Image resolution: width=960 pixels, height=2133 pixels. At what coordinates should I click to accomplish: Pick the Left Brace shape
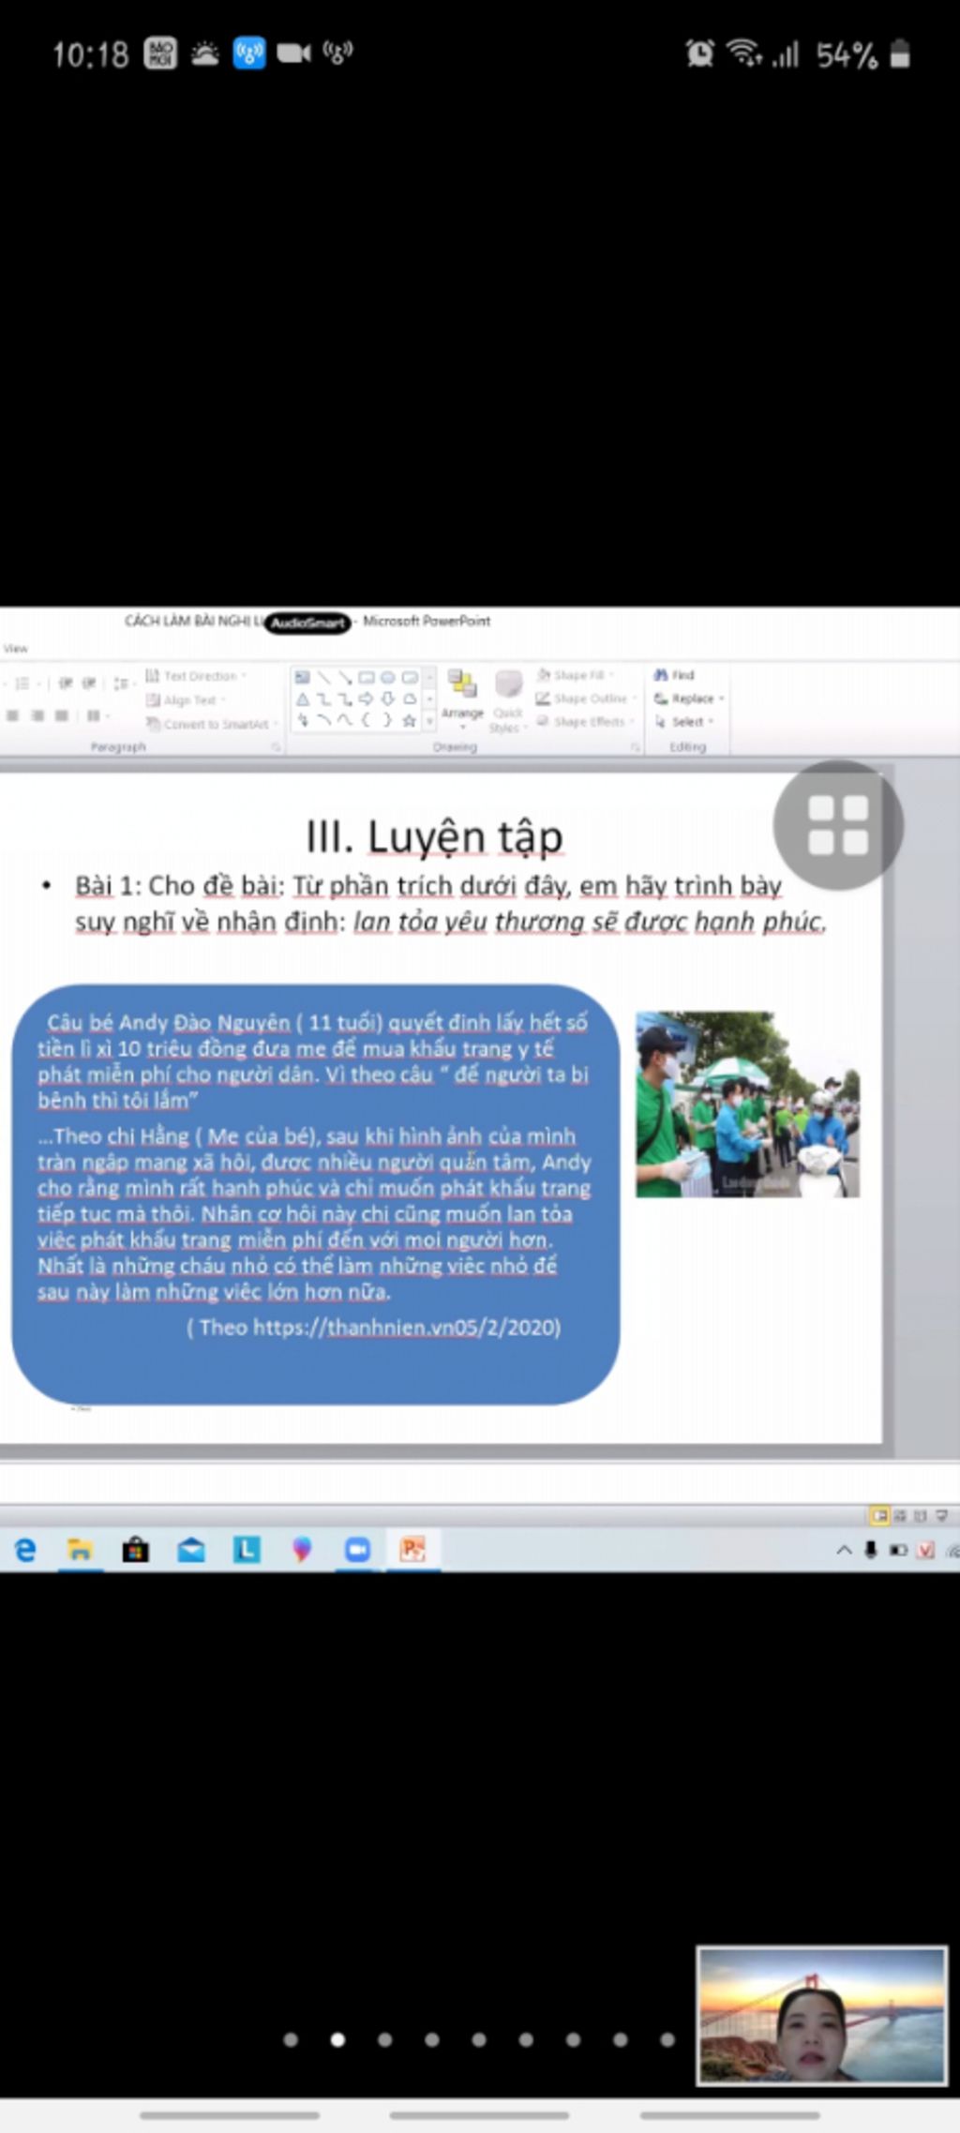point(366,720)
